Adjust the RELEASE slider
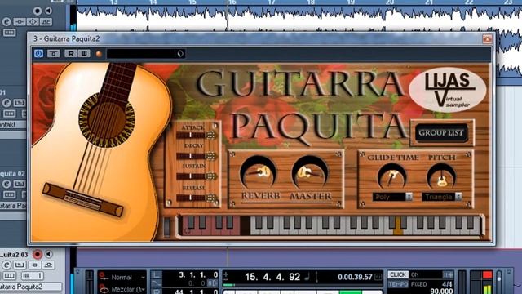The image size is (522, 294). point(197,198)
